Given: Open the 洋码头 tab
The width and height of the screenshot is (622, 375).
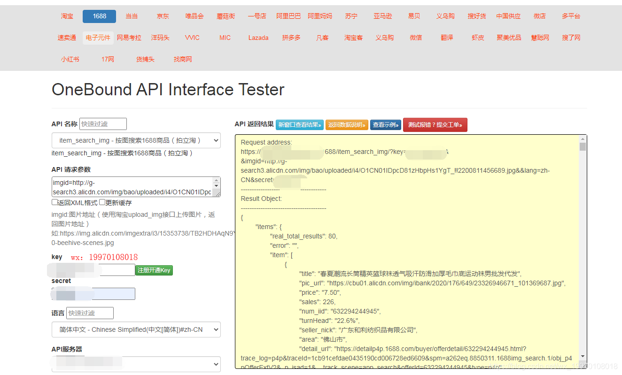Looking at the screenshot, I should click(x=160, y=38).
